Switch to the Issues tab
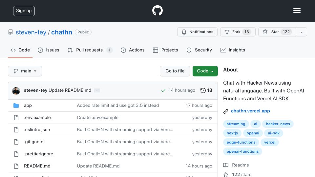The height and width of the screenshot is (177, 315). pos(49,50)
